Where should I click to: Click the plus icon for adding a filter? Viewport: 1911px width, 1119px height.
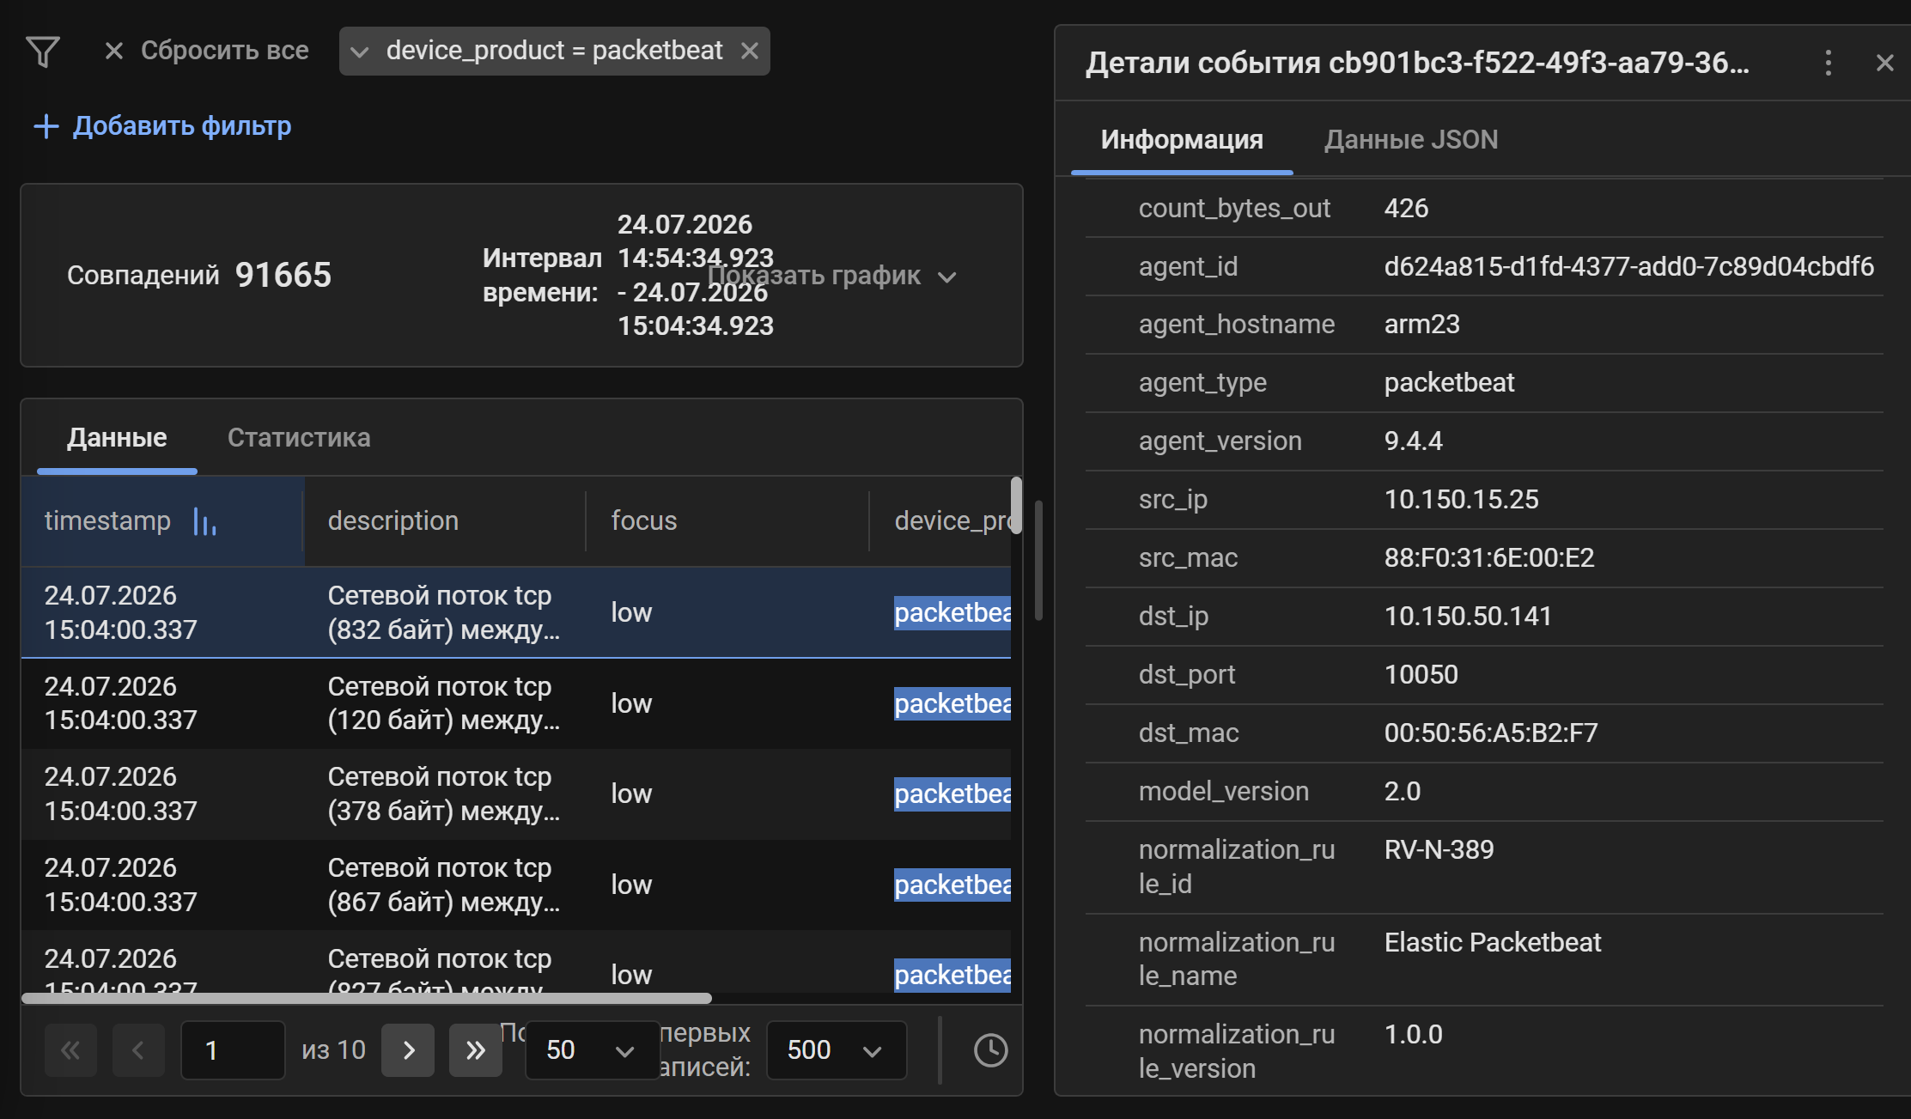46,126
